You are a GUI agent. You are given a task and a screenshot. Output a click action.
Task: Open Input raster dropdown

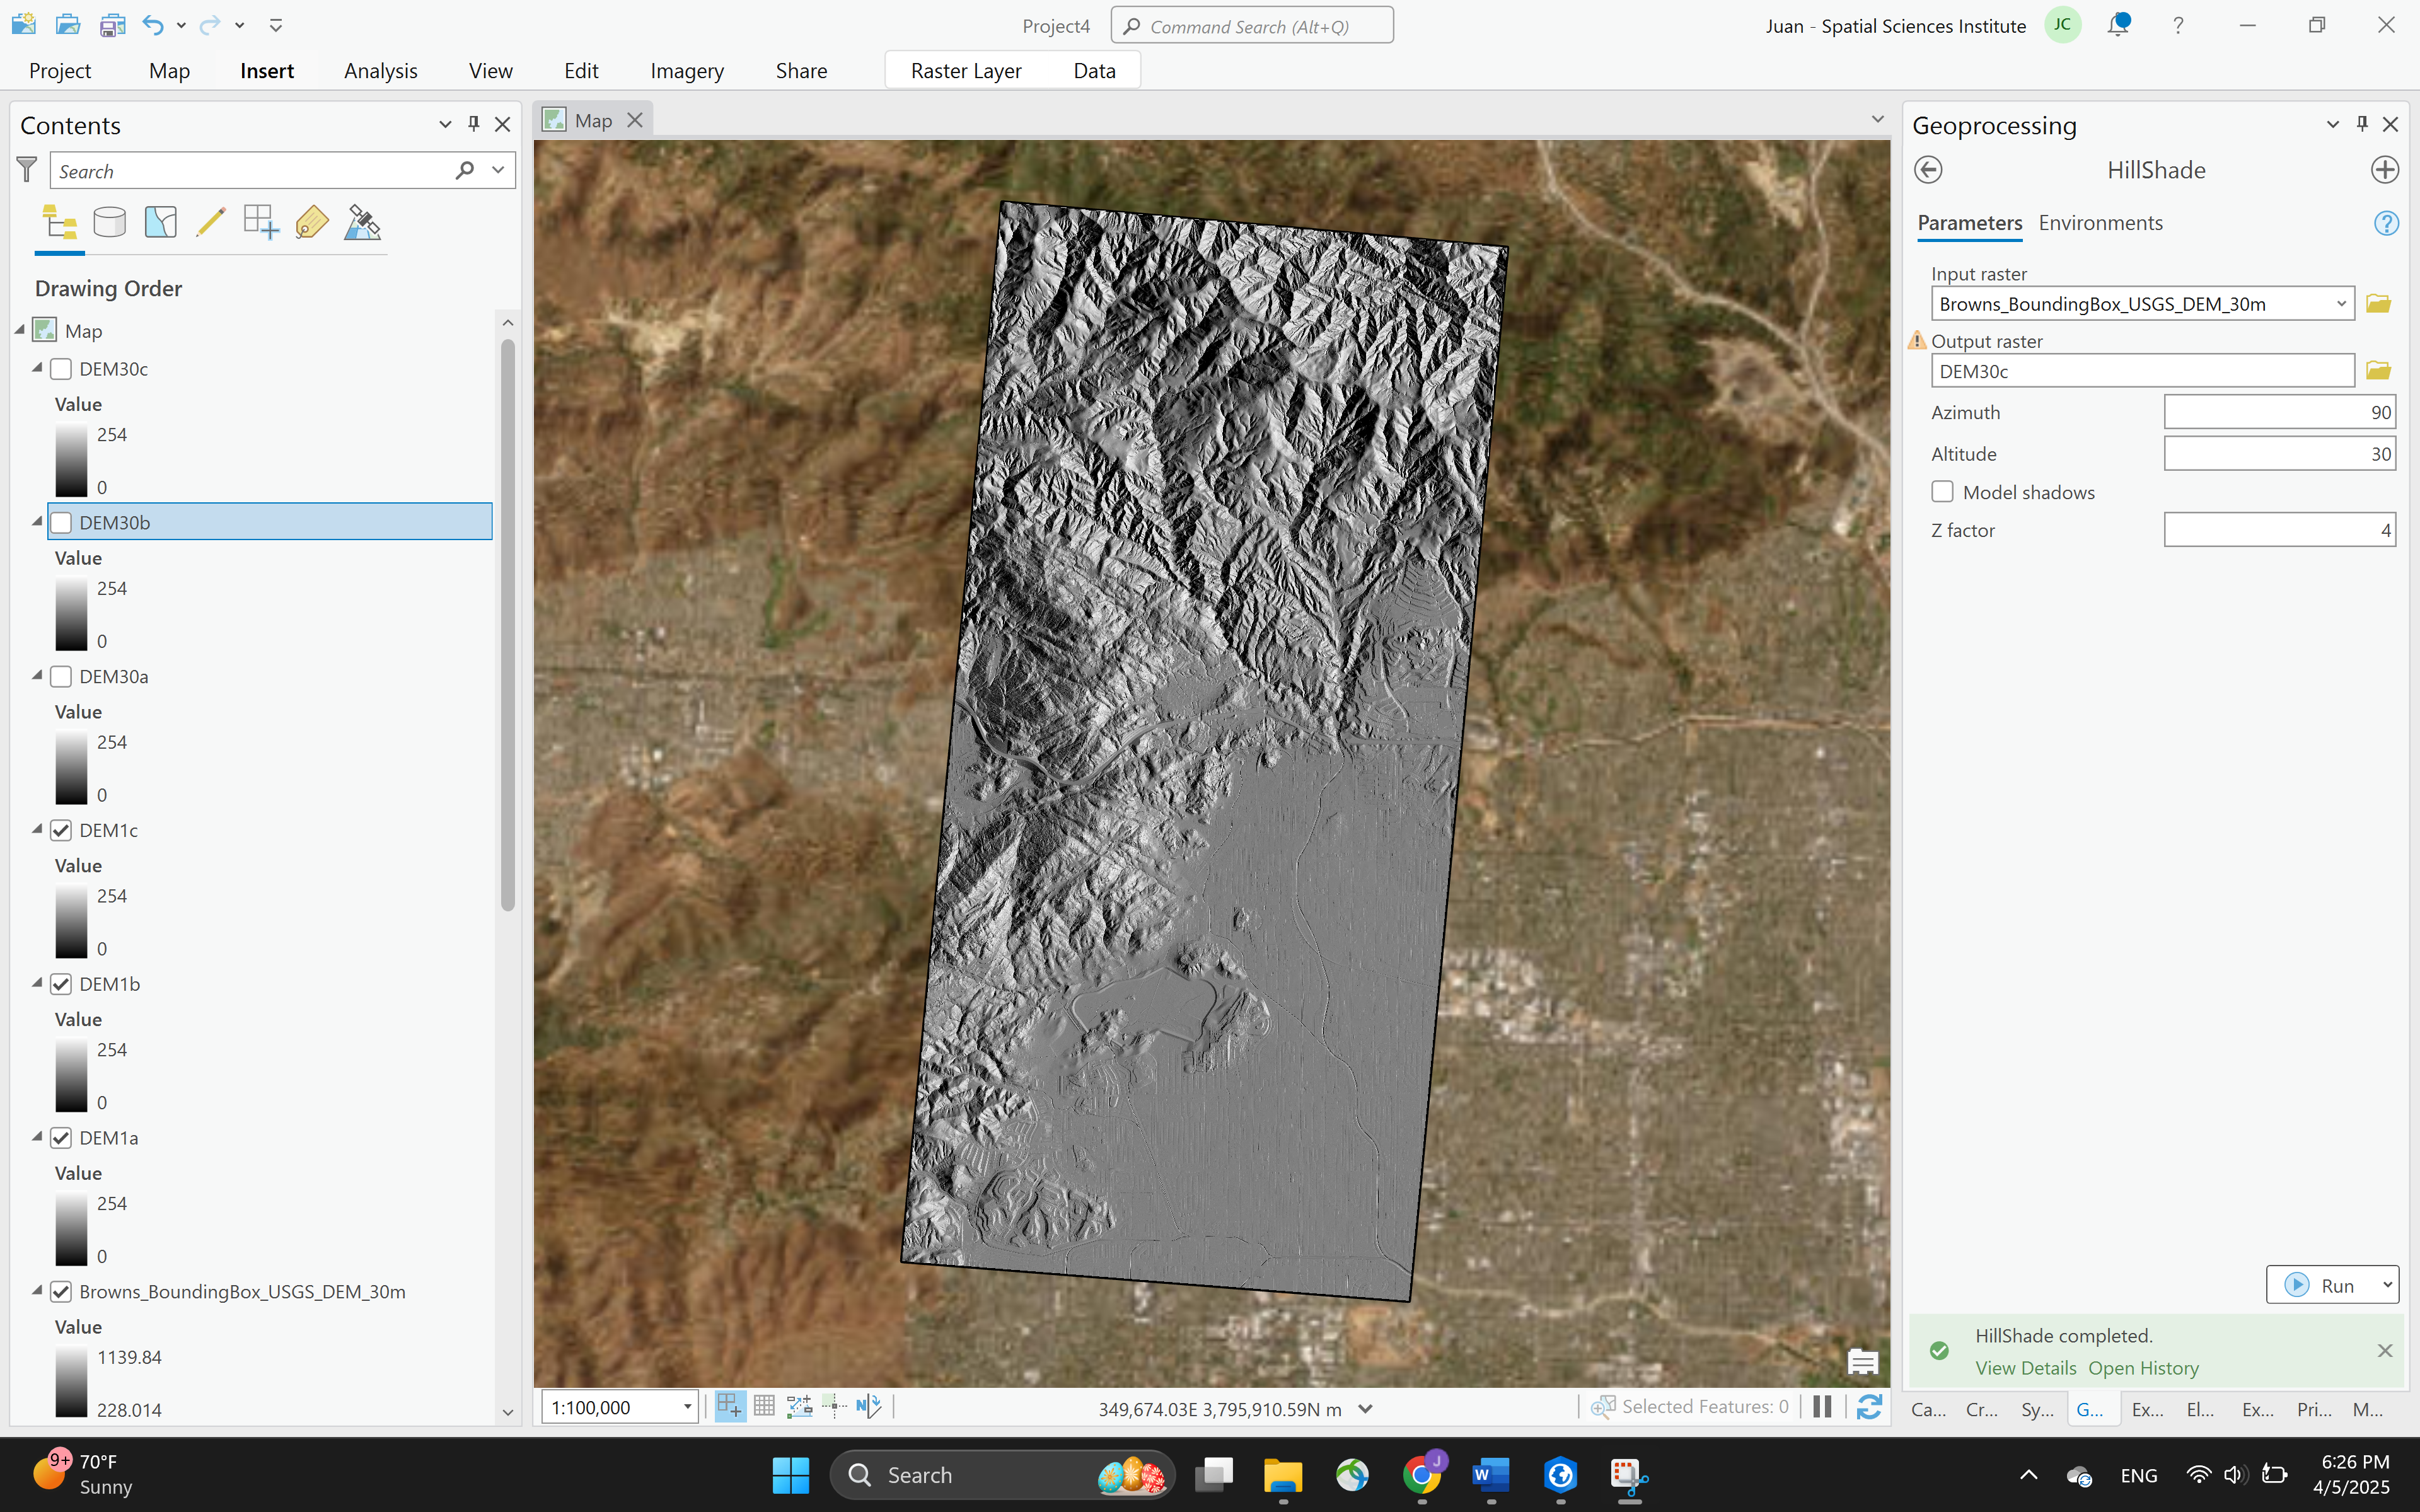[x=2341, y=304]
